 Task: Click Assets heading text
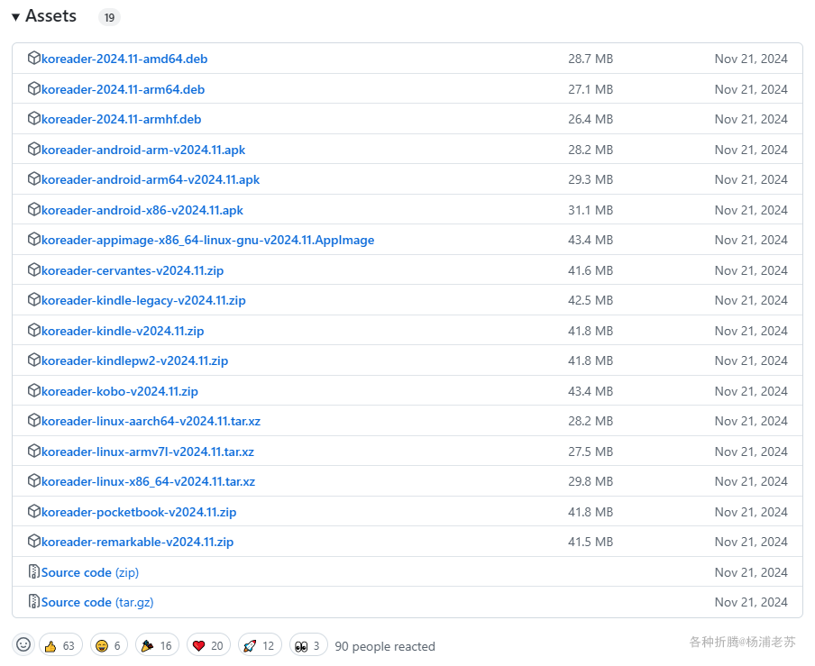pos(50,16)
